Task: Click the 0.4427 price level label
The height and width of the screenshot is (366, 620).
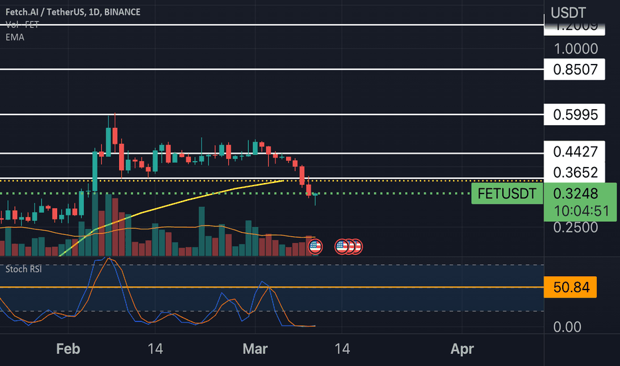Action: pyautogui.click(x=575, y=152)
